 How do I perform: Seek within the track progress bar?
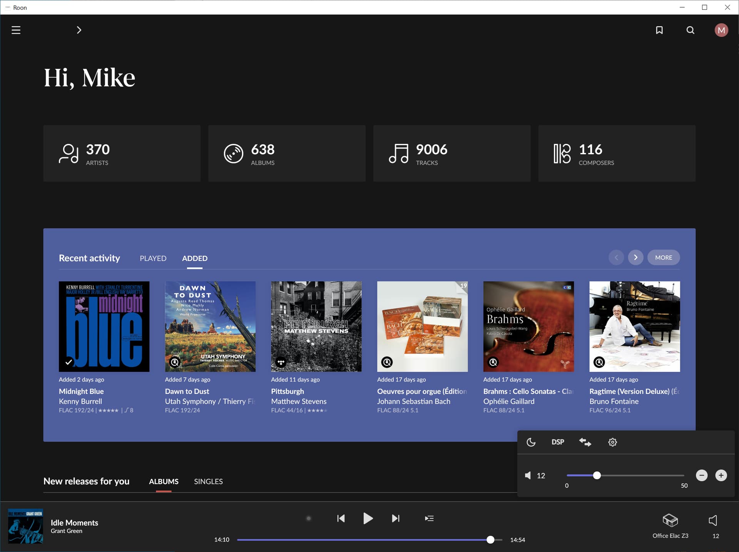369,540
